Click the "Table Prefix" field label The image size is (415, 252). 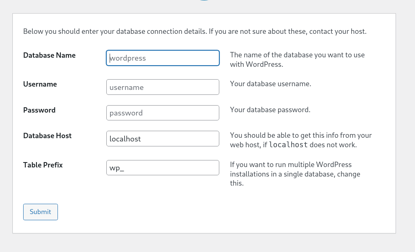click(43, 165)
